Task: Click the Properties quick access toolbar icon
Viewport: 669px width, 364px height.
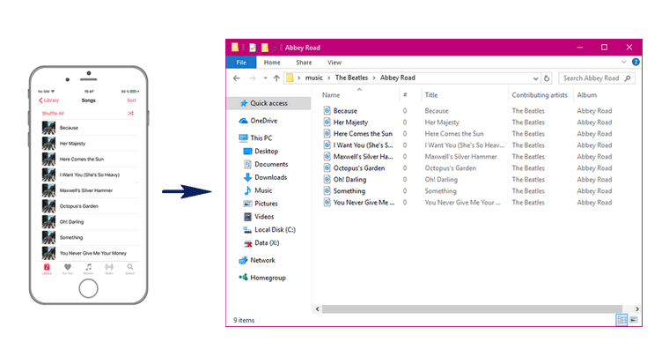Action: click(253, 48)
